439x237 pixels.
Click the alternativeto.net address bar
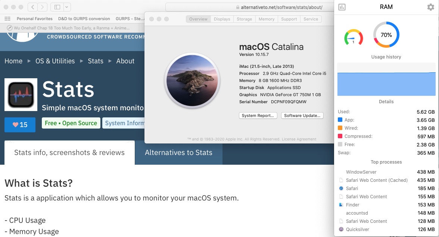pyautogui.click(x=249, y=7)
